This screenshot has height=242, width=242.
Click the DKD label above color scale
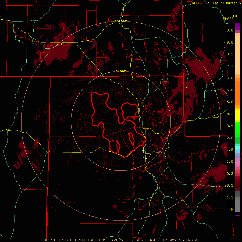tap(236, 16)
